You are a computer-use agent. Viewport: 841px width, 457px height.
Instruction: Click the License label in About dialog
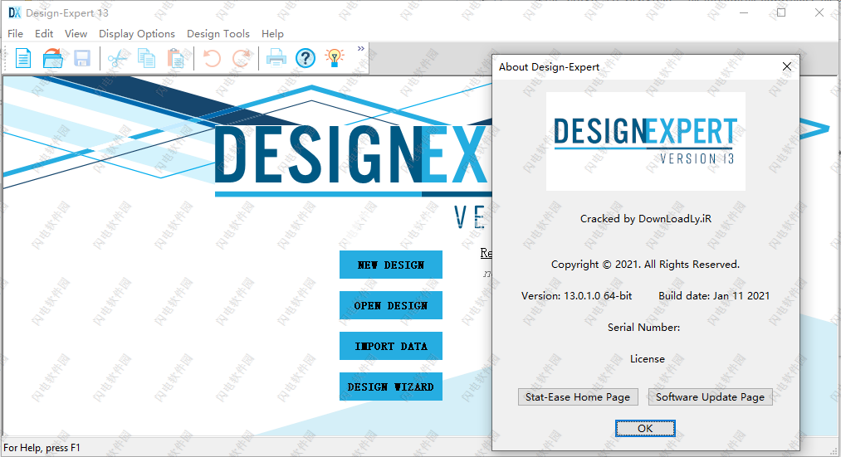648,359
